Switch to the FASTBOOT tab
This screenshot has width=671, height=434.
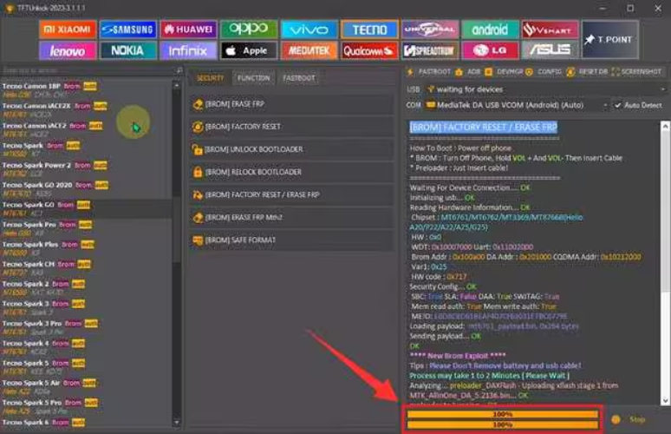[300, 78]
